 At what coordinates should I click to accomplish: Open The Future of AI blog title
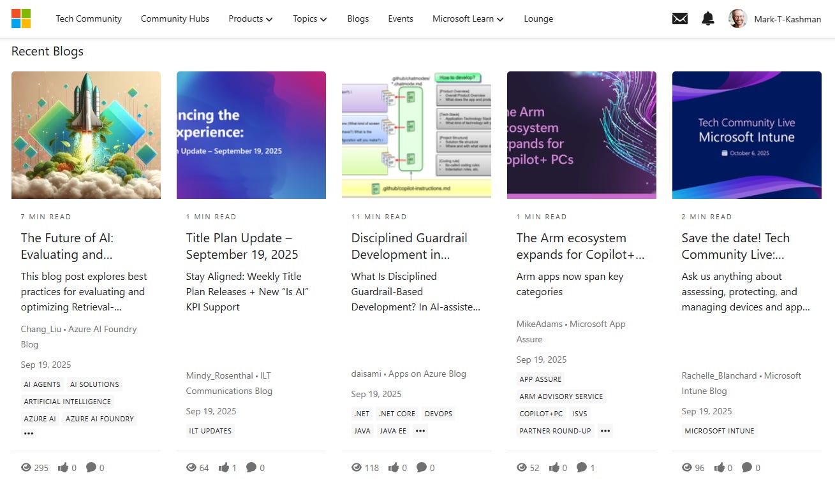[x=67, y=246]
